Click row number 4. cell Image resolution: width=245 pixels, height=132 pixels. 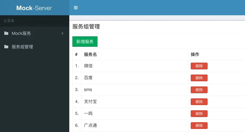77,102
